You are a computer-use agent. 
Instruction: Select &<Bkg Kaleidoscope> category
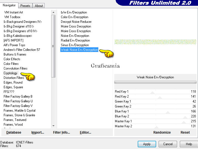(18, 36)
